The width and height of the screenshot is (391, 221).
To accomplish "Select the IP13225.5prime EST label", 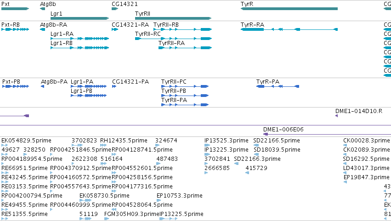I will click(181, 215).
